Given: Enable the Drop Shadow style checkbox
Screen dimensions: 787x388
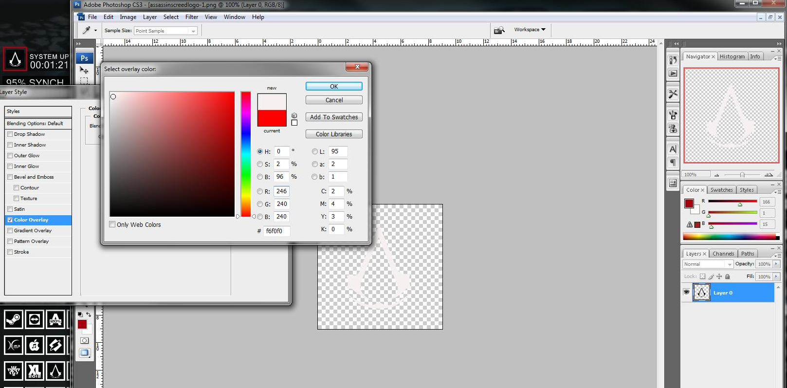Looking at the screenshot, I should coord(10,134).
